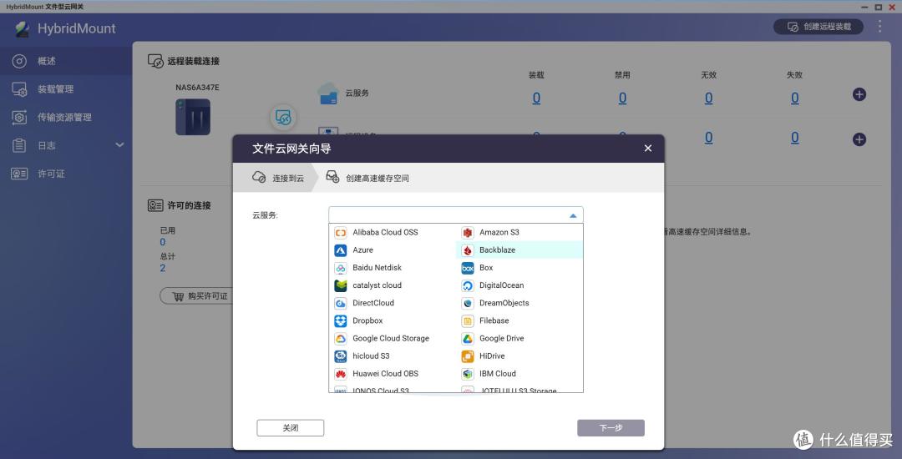The height and width of the screenshot is (459, 902).
Task: Pick the catalyst cloud icon
Action: 341,285
